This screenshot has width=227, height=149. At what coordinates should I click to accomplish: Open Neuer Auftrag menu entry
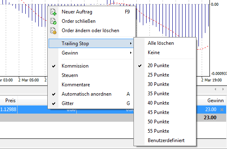tap(91, 12)
